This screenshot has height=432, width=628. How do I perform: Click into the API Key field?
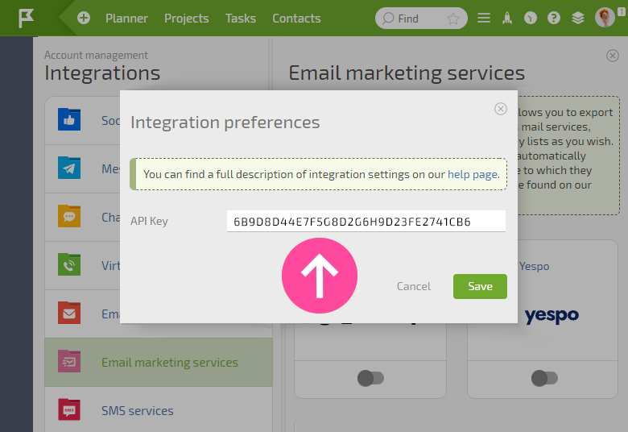click(366, 222)
